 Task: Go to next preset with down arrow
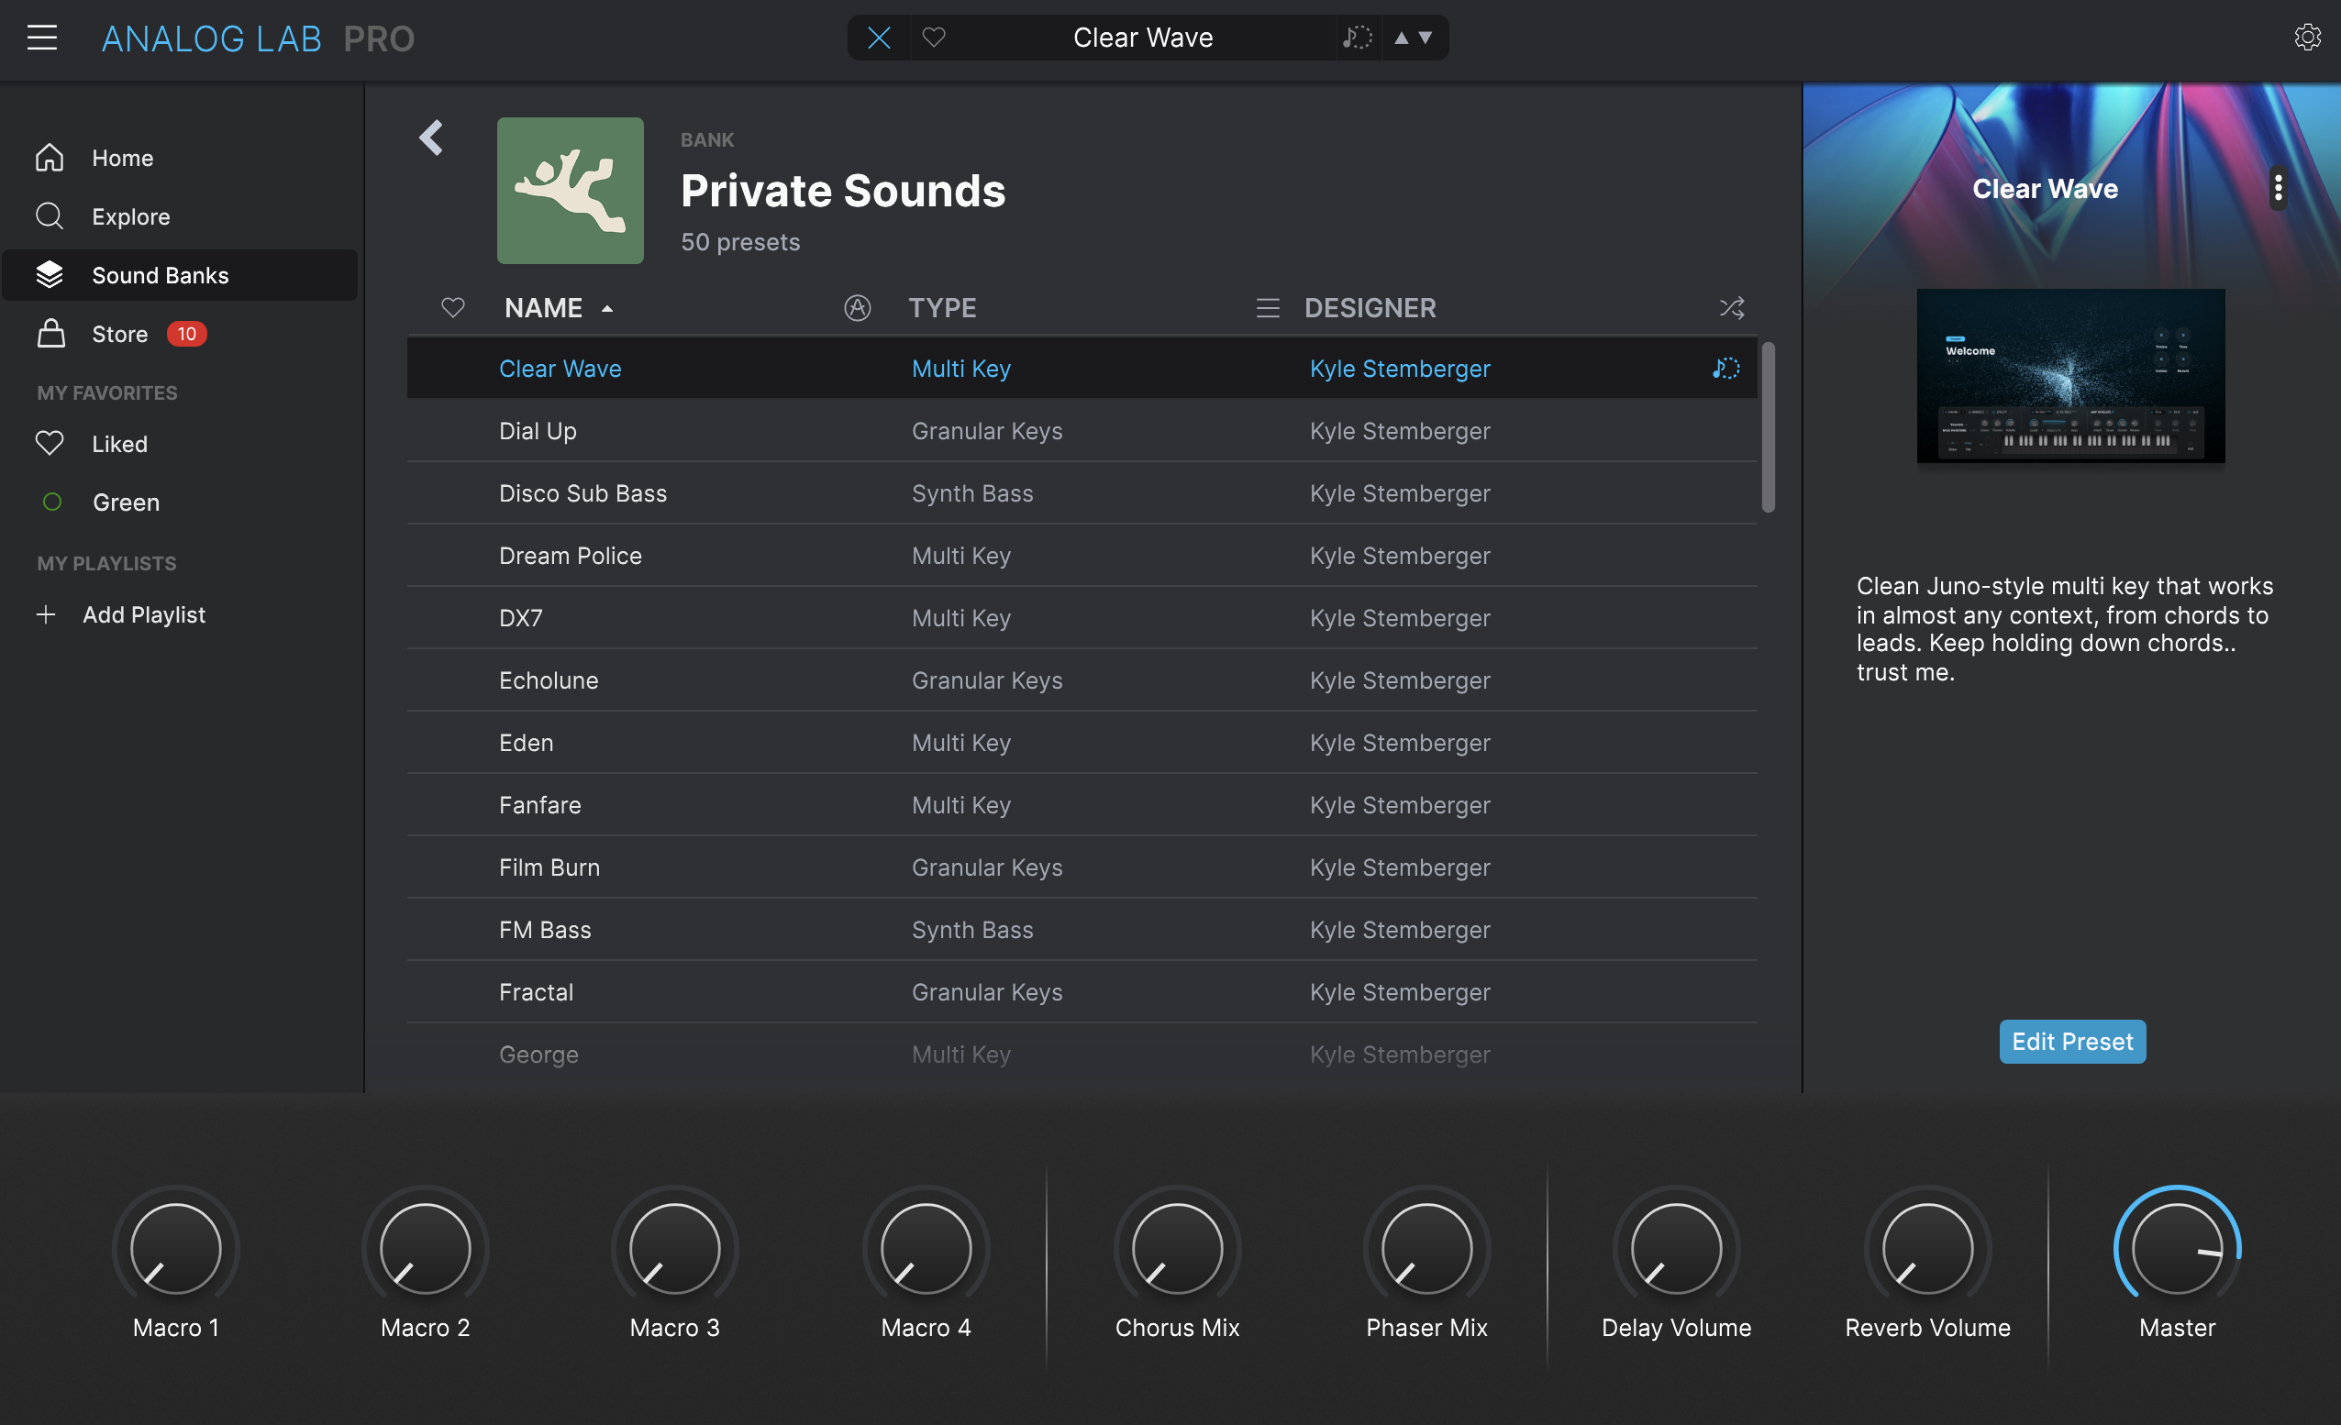coord(1426,38)
